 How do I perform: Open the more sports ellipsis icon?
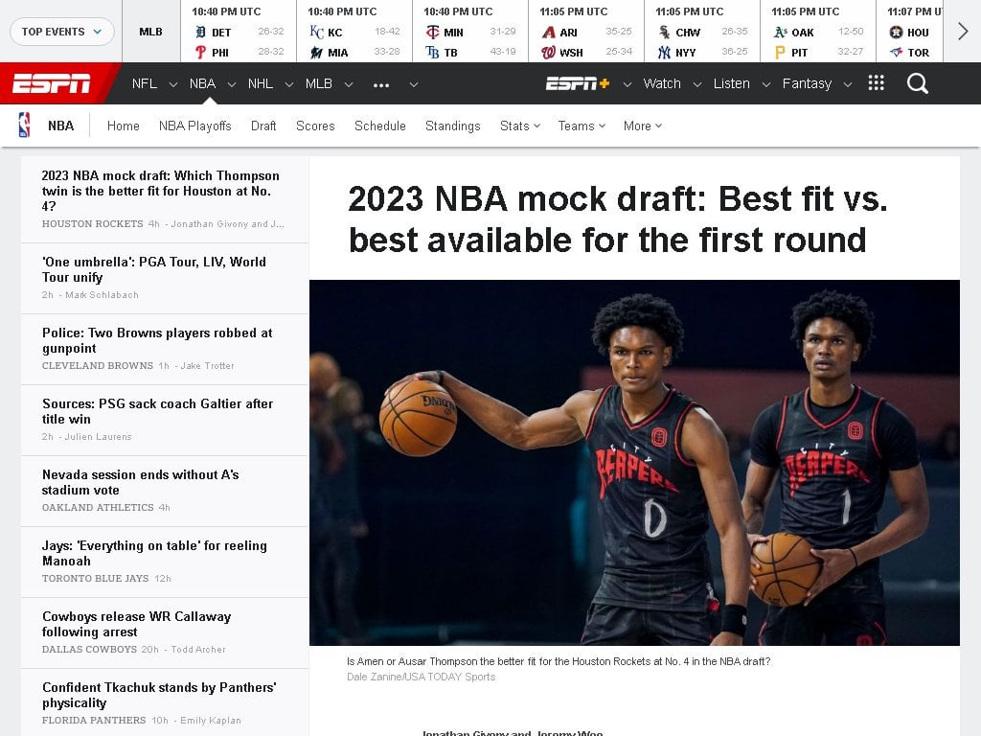click(x=381, y=84)
